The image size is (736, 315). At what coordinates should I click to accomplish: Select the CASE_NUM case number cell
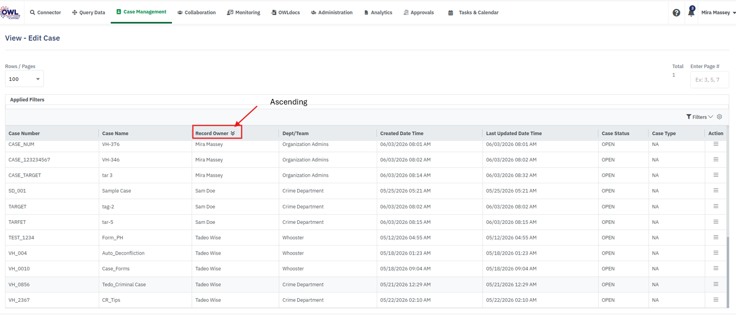(21, 144)
